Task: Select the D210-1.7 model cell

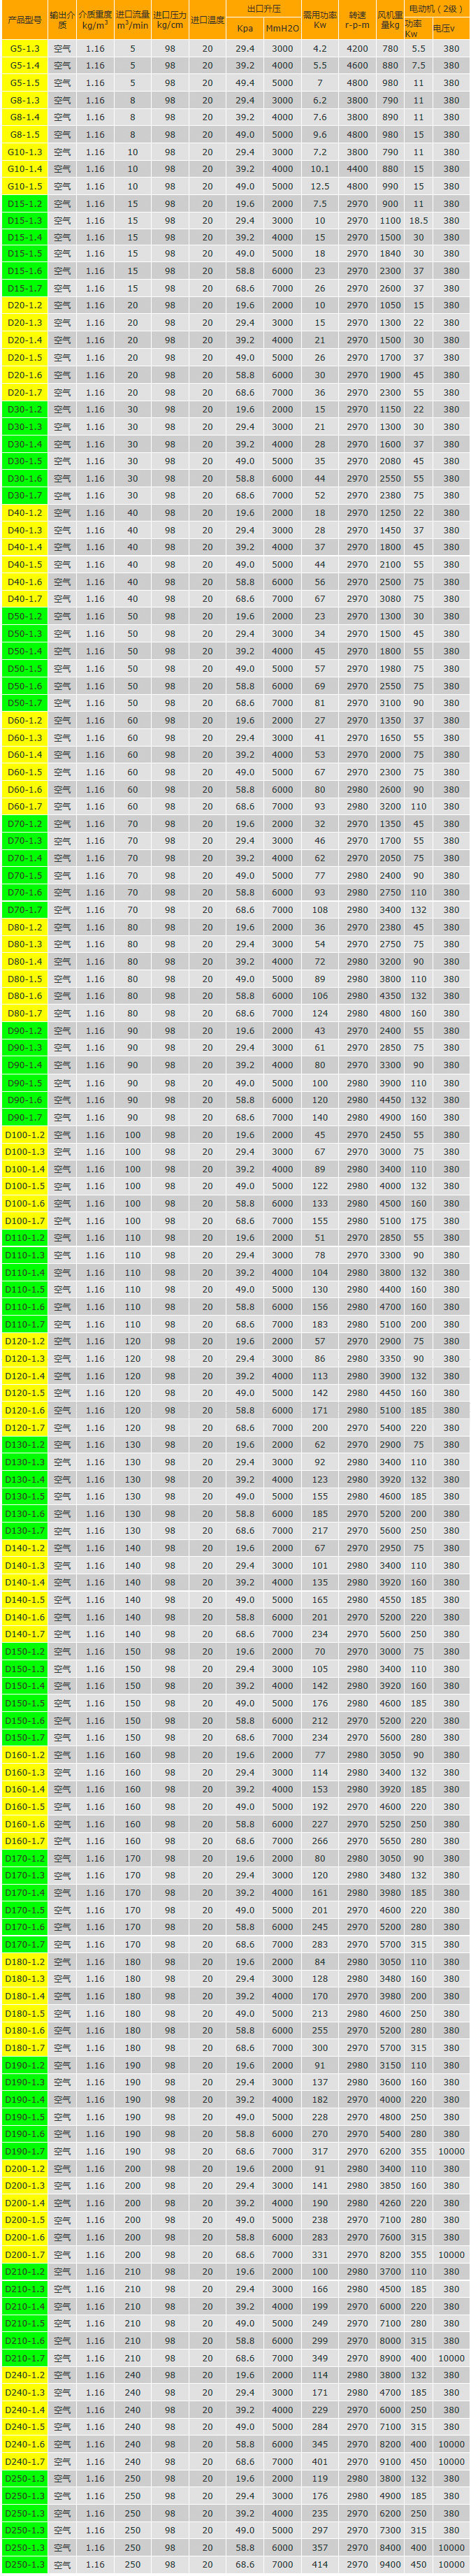Action: pos(25,2359)
